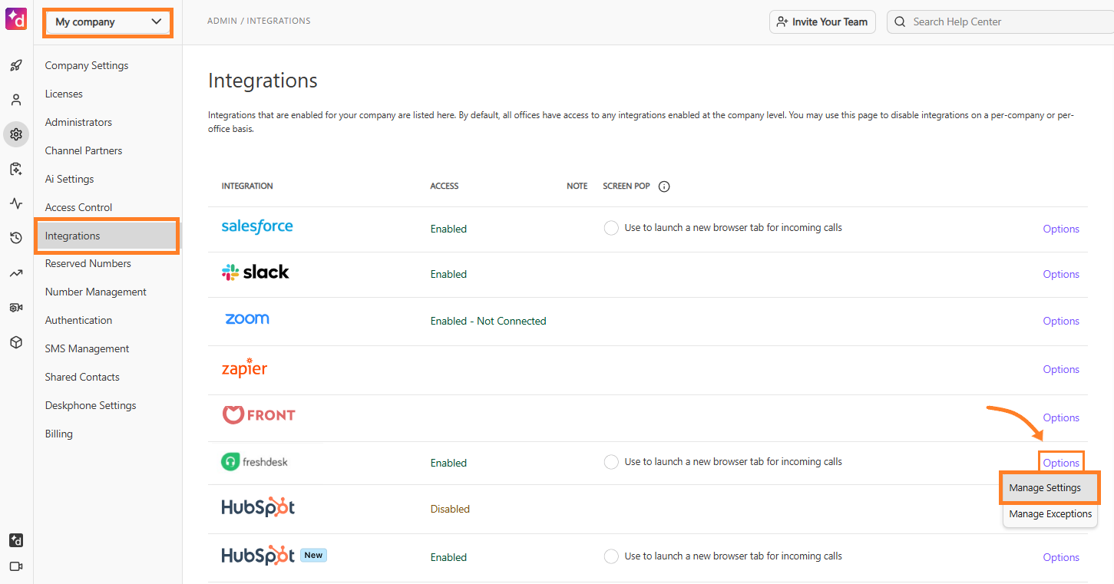Click the Freshdesk logo
The height and width of the screenshot is (584, 1114).
255,462
